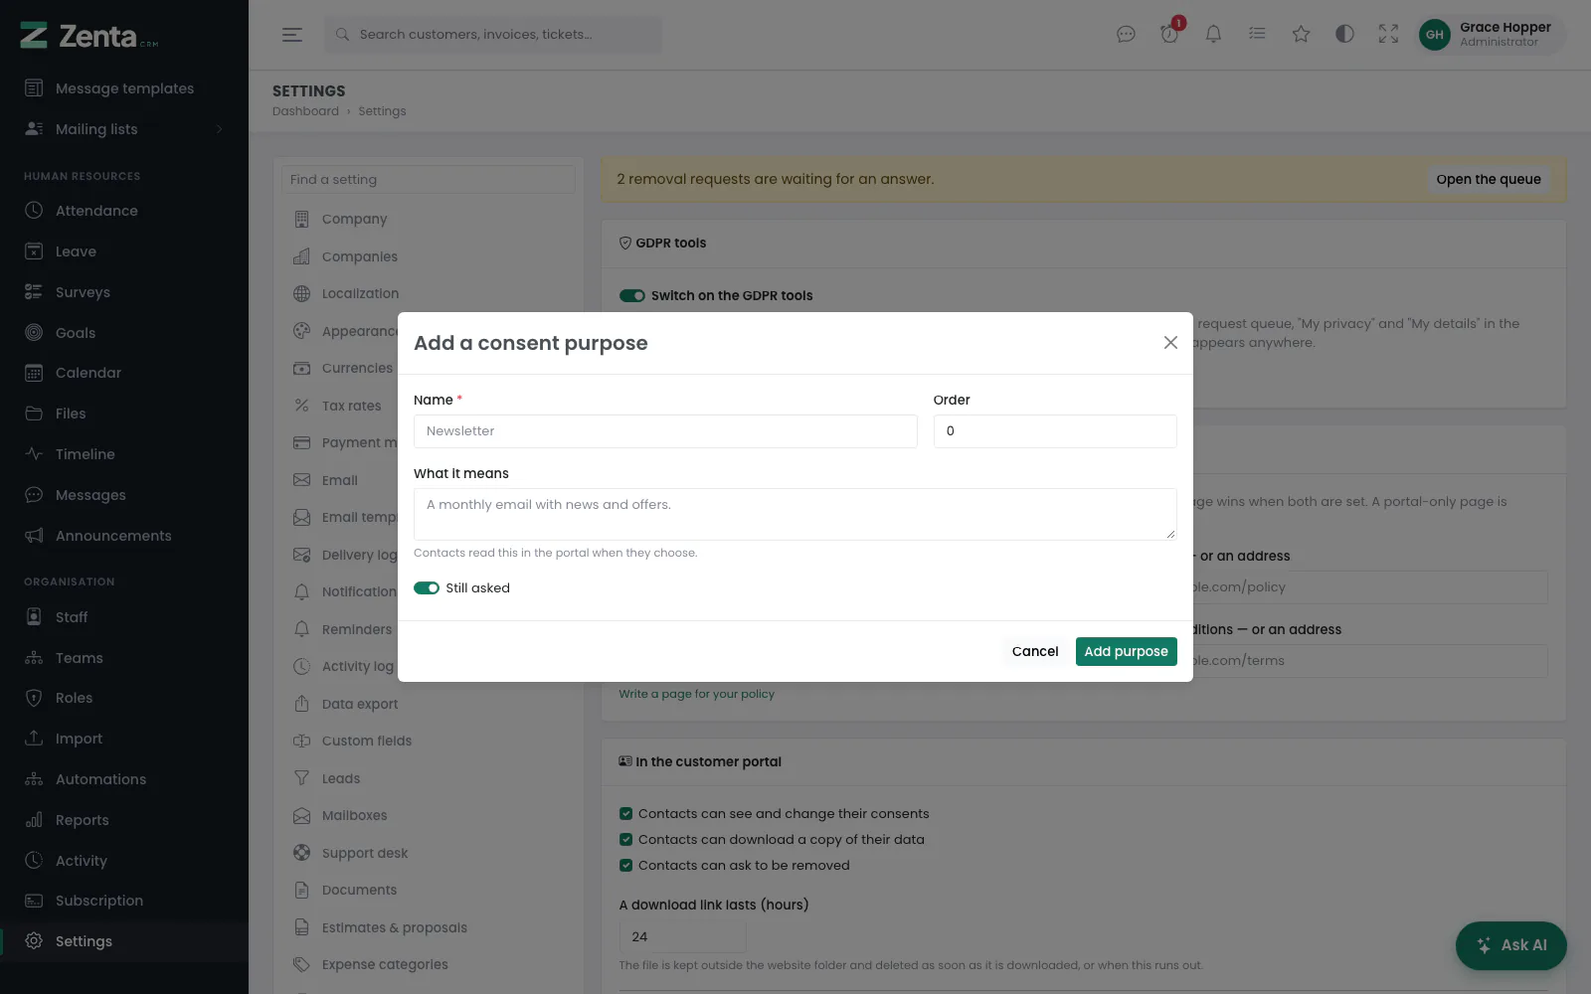This screenshot has width=1591, height=994.
Task: Click the Reports chart icon
Action: tap(34, 820)
